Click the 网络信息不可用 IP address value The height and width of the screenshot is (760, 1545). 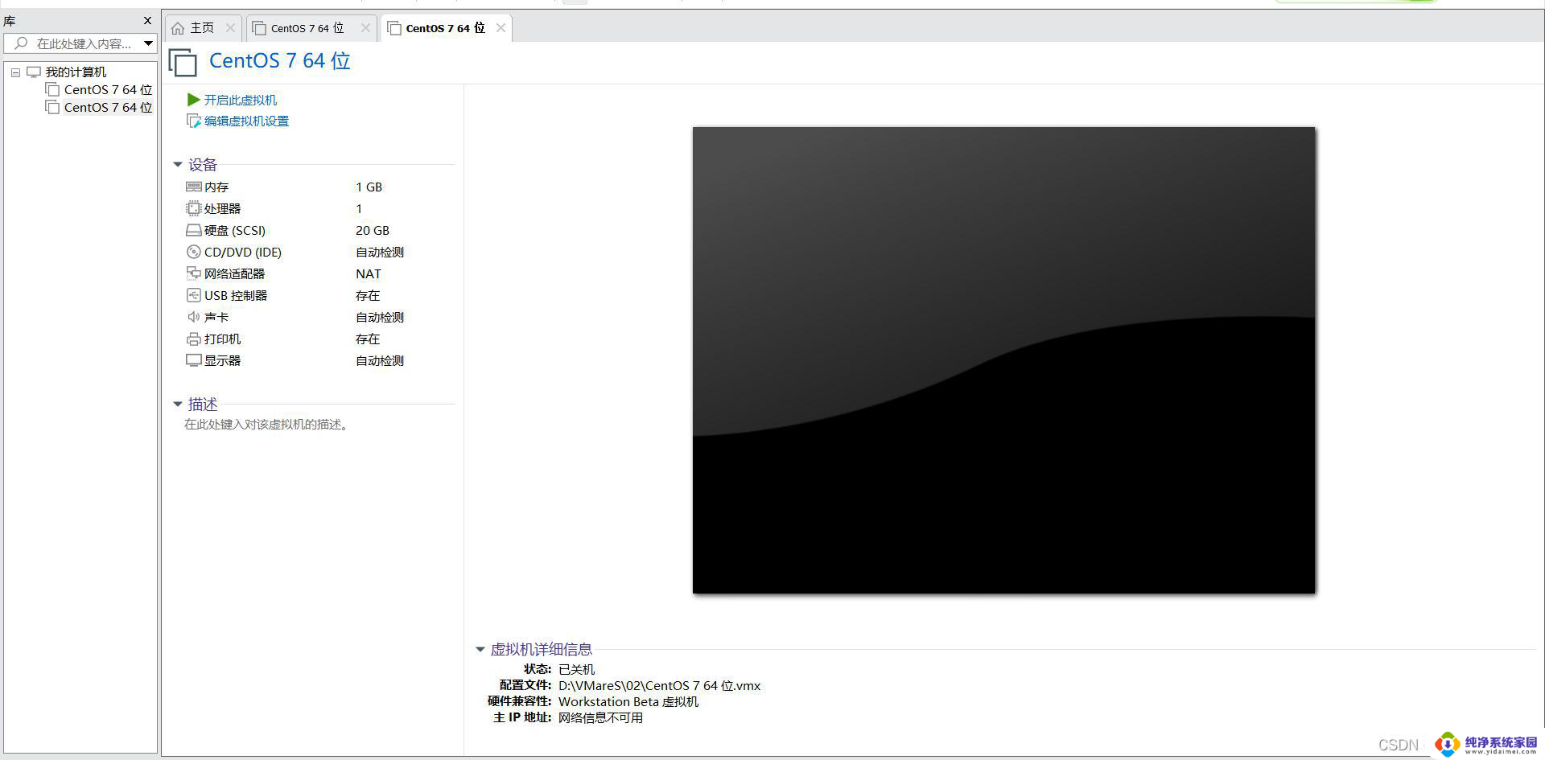click(x=600, y=718)
